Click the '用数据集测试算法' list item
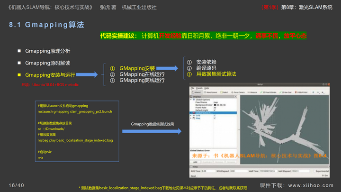The width and height of the screenshot is (341, 192). tap(216, 74)
